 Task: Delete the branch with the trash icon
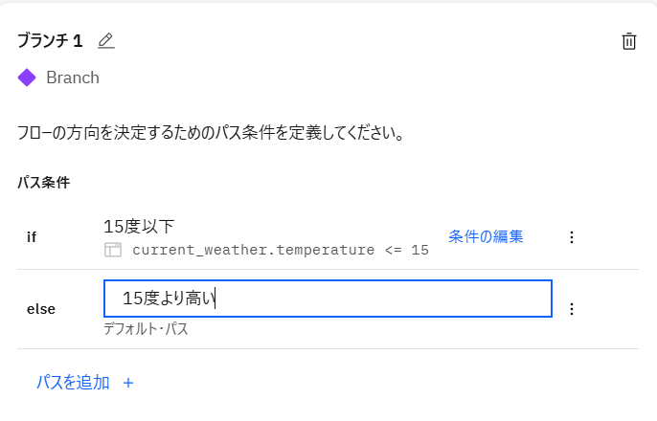pos(629,40)
